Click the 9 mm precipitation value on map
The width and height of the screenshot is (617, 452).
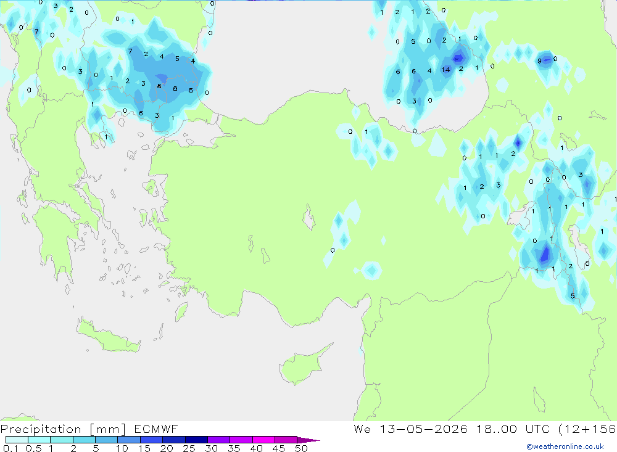pos(539,60)
